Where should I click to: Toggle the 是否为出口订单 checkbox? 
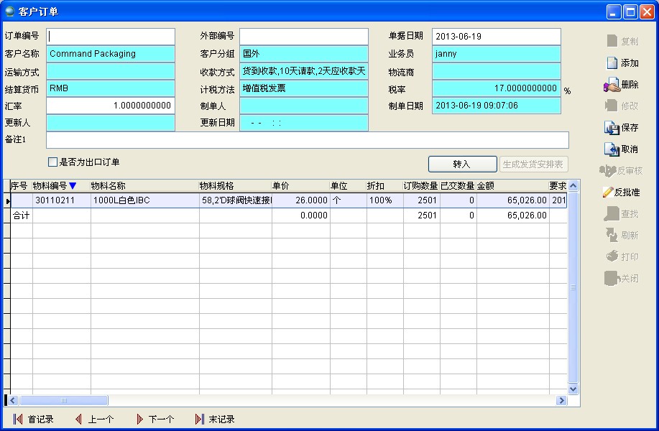[x=52, y=162]
